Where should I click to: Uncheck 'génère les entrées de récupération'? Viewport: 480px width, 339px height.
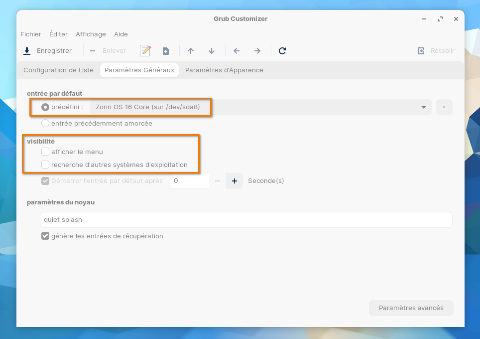click(45, 236)
